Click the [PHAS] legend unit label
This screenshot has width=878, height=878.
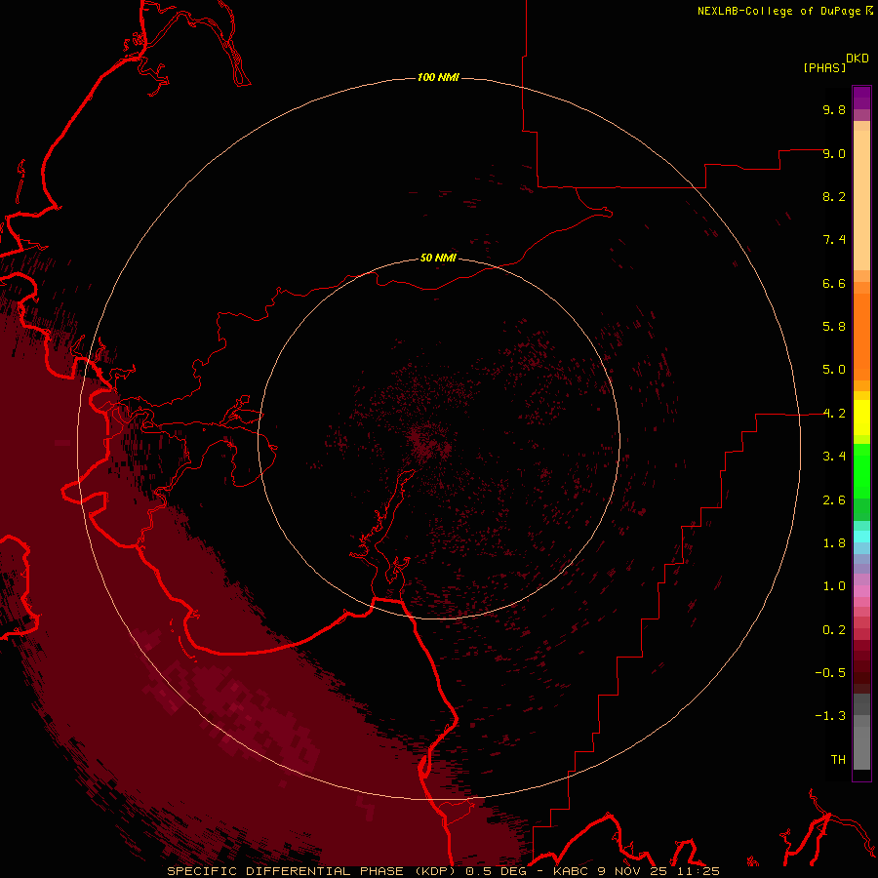click(x=824, y=67)
